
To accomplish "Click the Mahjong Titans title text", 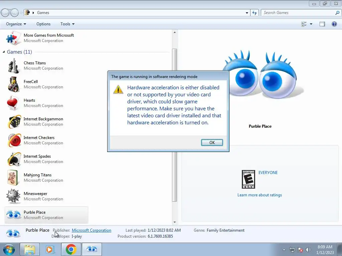I will (x=37, y=175).
